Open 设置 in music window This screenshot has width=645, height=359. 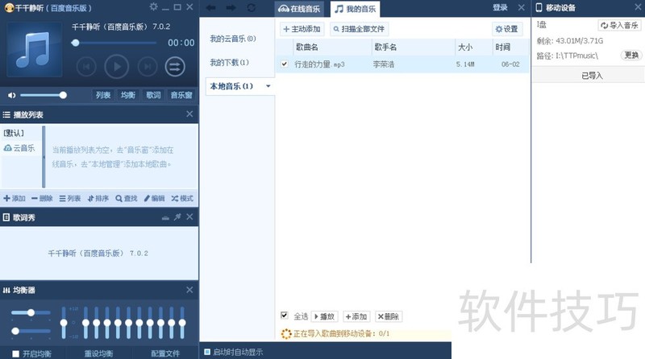point(507,29)
